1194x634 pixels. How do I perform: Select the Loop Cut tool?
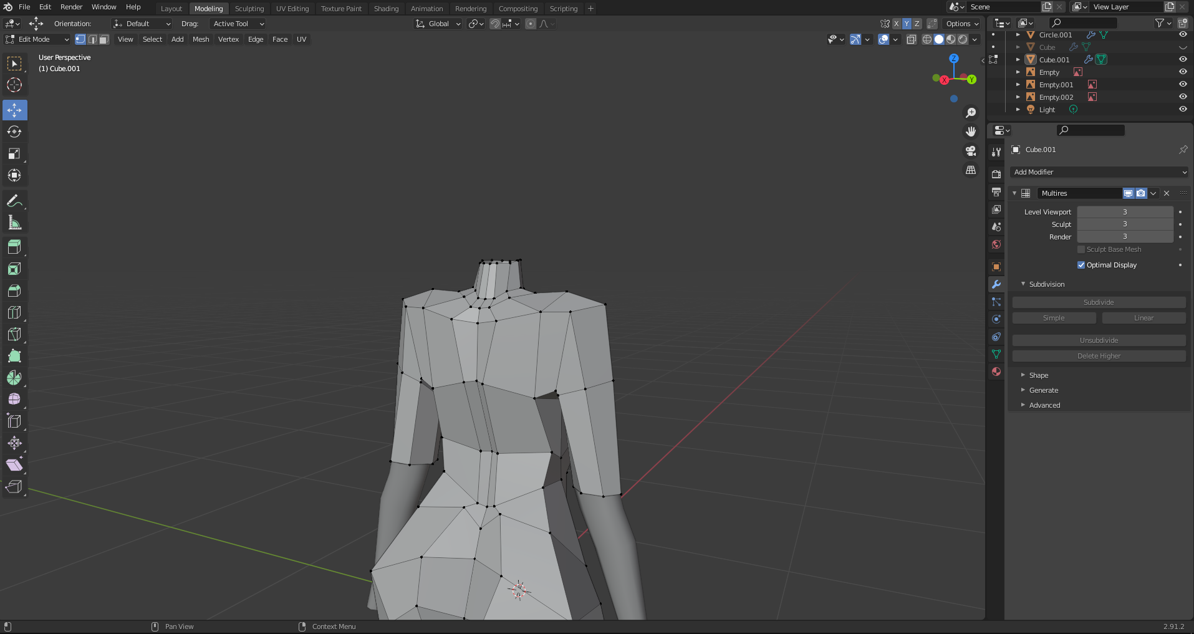[14, 312]
